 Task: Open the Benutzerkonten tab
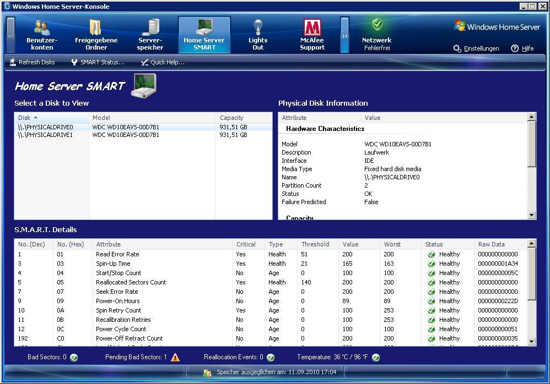click(x=42, y=35)
